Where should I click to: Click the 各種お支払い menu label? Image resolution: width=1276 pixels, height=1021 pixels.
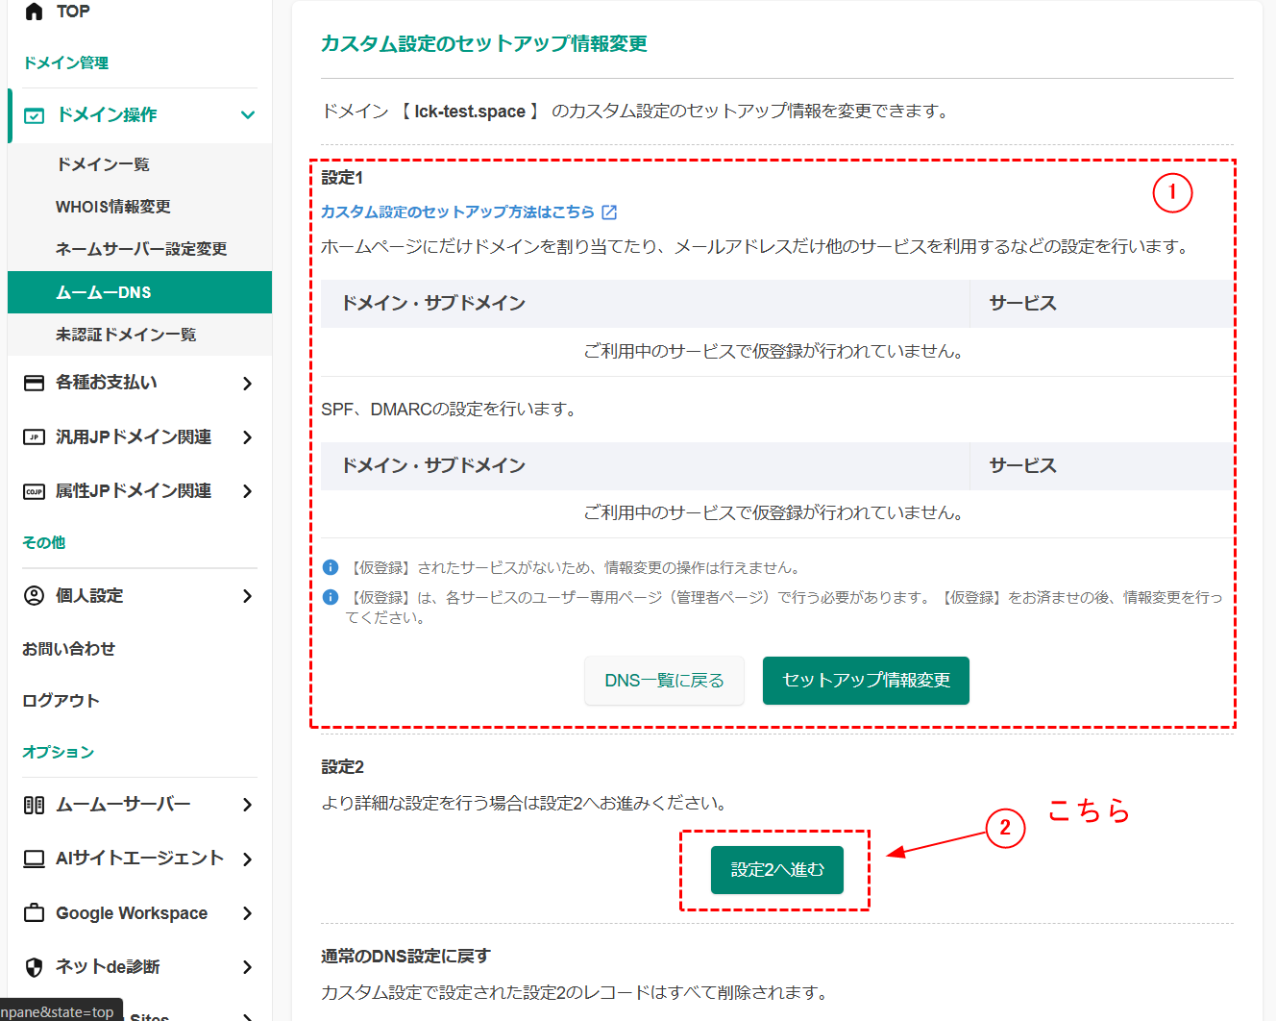tap(107, 383)
